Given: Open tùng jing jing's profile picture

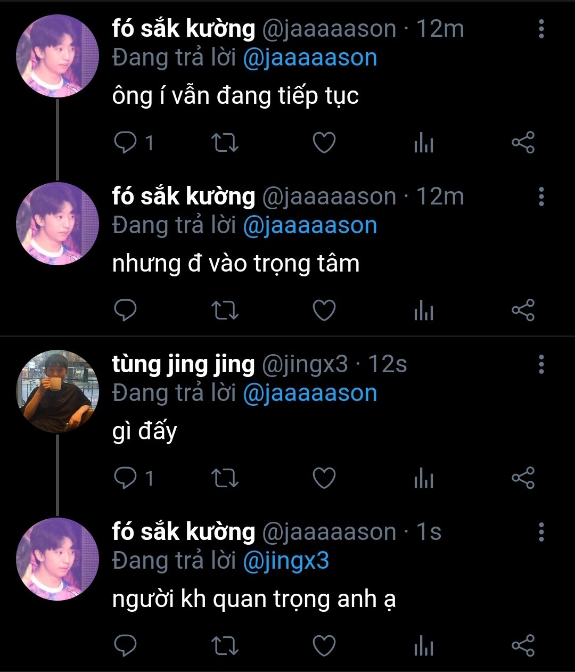Looking at the screenshot, I should pos(57,391).
